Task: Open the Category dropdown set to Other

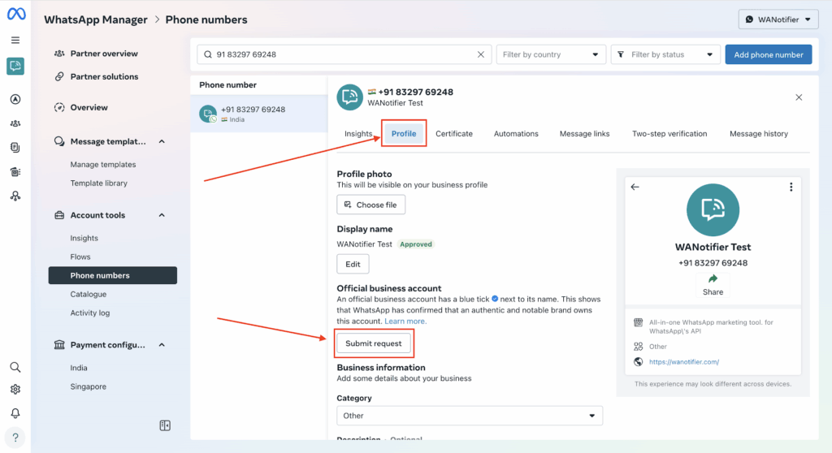Action: click(x=470, y=416)
